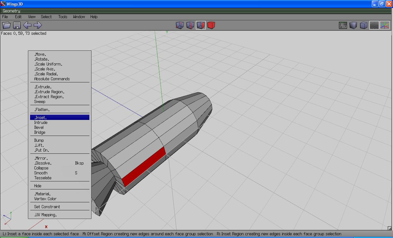Switch to body selection mode cube
This screenshot has height=238, width=393.
211,25
